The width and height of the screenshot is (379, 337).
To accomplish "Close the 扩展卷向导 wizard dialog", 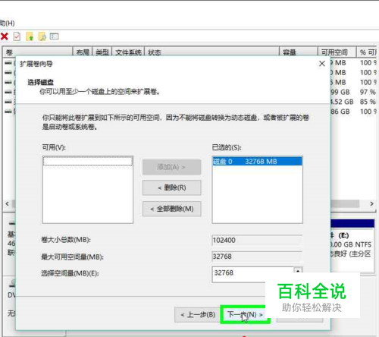I will tap(322, 64).
